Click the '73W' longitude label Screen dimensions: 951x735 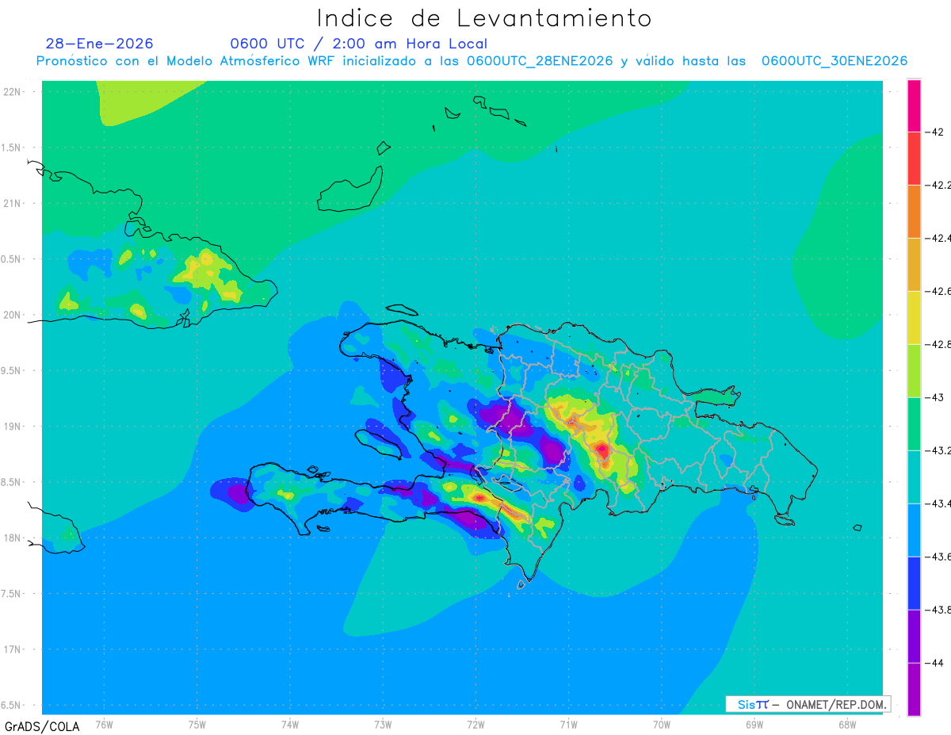pos(383,724)
